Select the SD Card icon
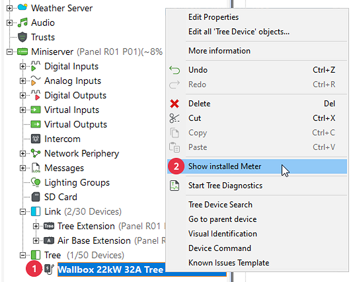353x282 pixels. coord(36,197)
